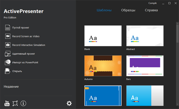Switch to the 'Образцы' tab
This screenshot has height=109, width=179.
click(128, 10)
